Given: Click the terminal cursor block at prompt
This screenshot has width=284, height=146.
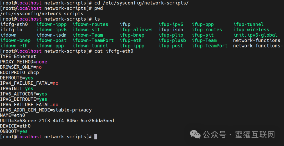Looking at the screenshot, I should (96, 137).
